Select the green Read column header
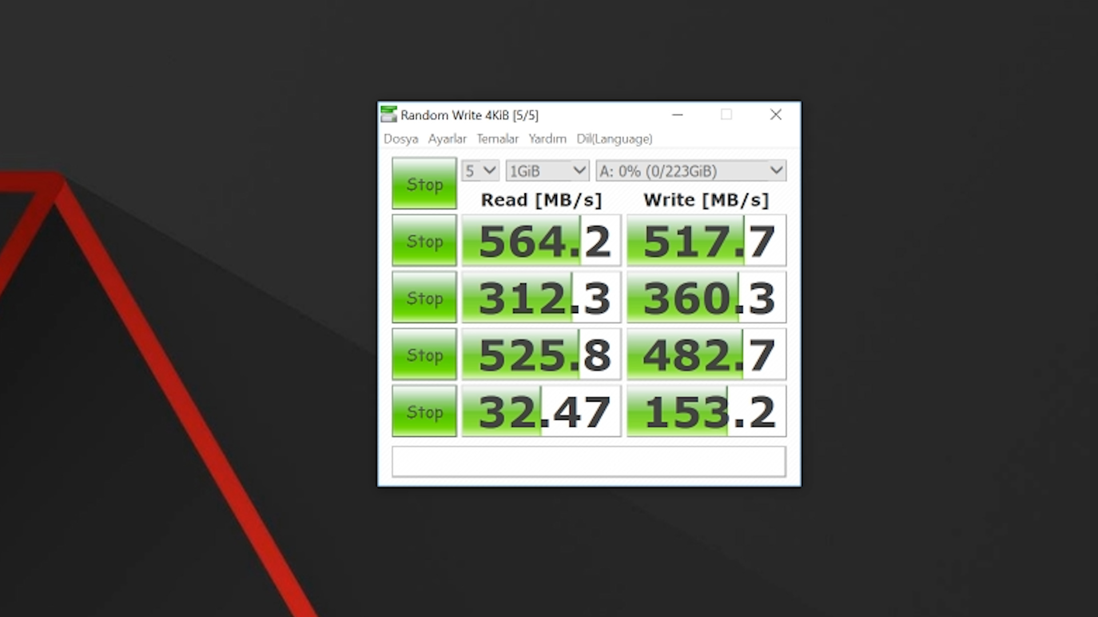Image resolution: width=1098 pixels, height=617 pixels. click(542, 199)
